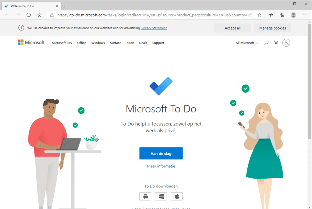This screenshot has height=209, width=312.
Task: Click the Windows download icon
Action: point(161,197)
